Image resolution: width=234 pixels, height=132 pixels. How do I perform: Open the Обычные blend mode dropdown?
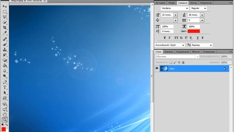coord(177,56)
